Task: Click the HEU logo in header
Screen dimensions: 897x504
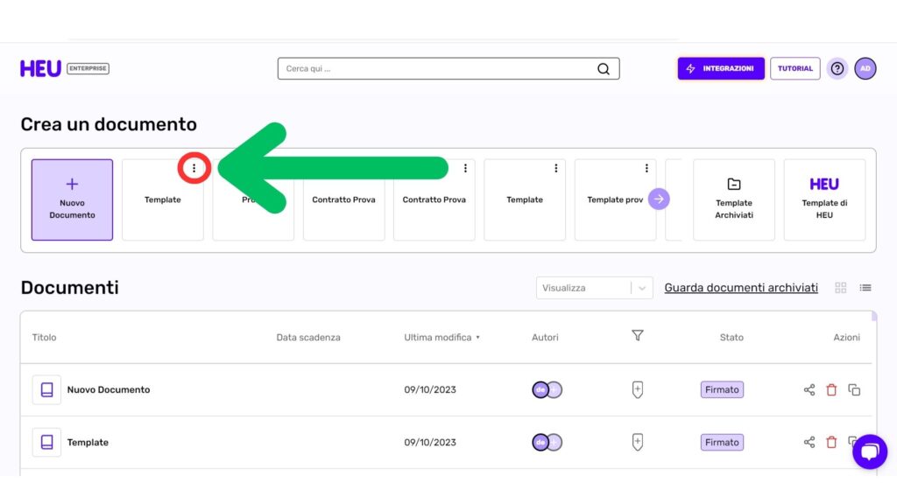Action: (40, 68)
